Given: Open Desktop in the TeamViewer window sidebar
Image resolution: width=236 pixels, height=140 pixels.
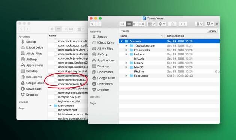Looking at the screenshot, I should [x=100, y=66].
